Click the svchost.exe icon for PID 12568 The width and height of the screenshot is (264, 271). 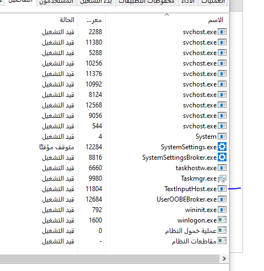click(x=222, y=105)
